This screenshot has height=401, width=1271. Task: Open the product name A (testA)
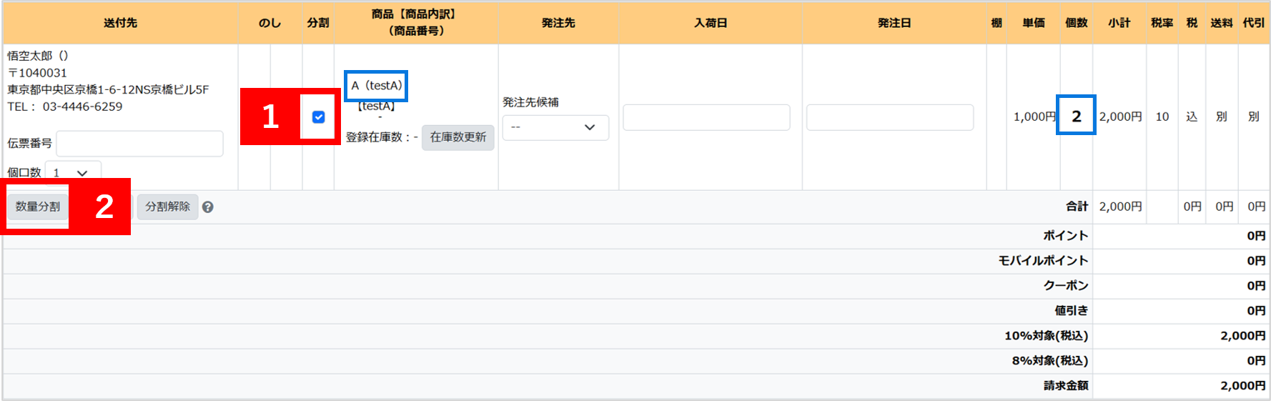point(376,86)
